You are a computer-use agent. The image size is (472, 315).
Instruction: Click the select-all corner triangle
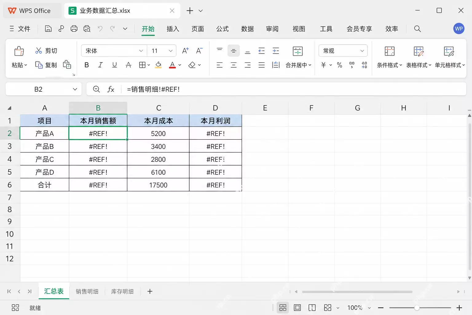coord(10,108)
